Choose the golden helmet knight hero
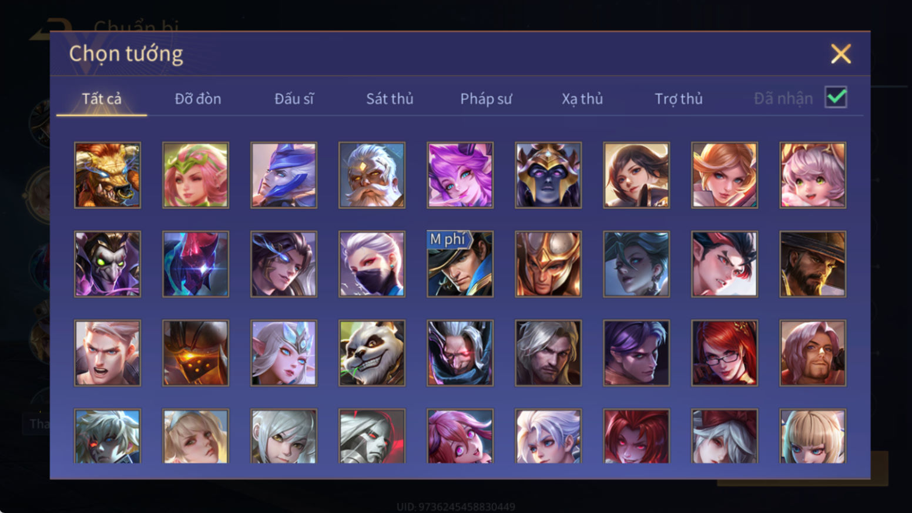This screenshot has height=513, width=912. tap(548, 264)
